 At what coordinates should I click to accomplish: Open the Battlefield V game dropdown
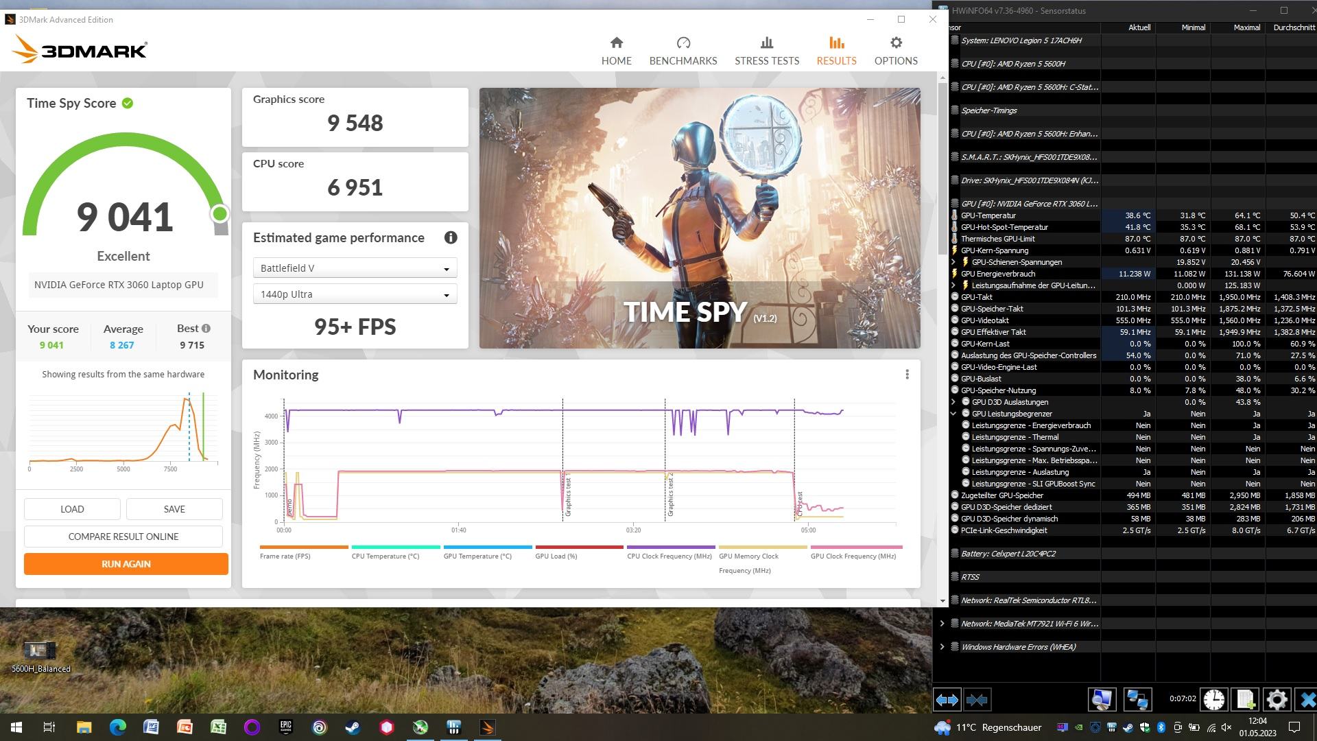click(355, 268)
